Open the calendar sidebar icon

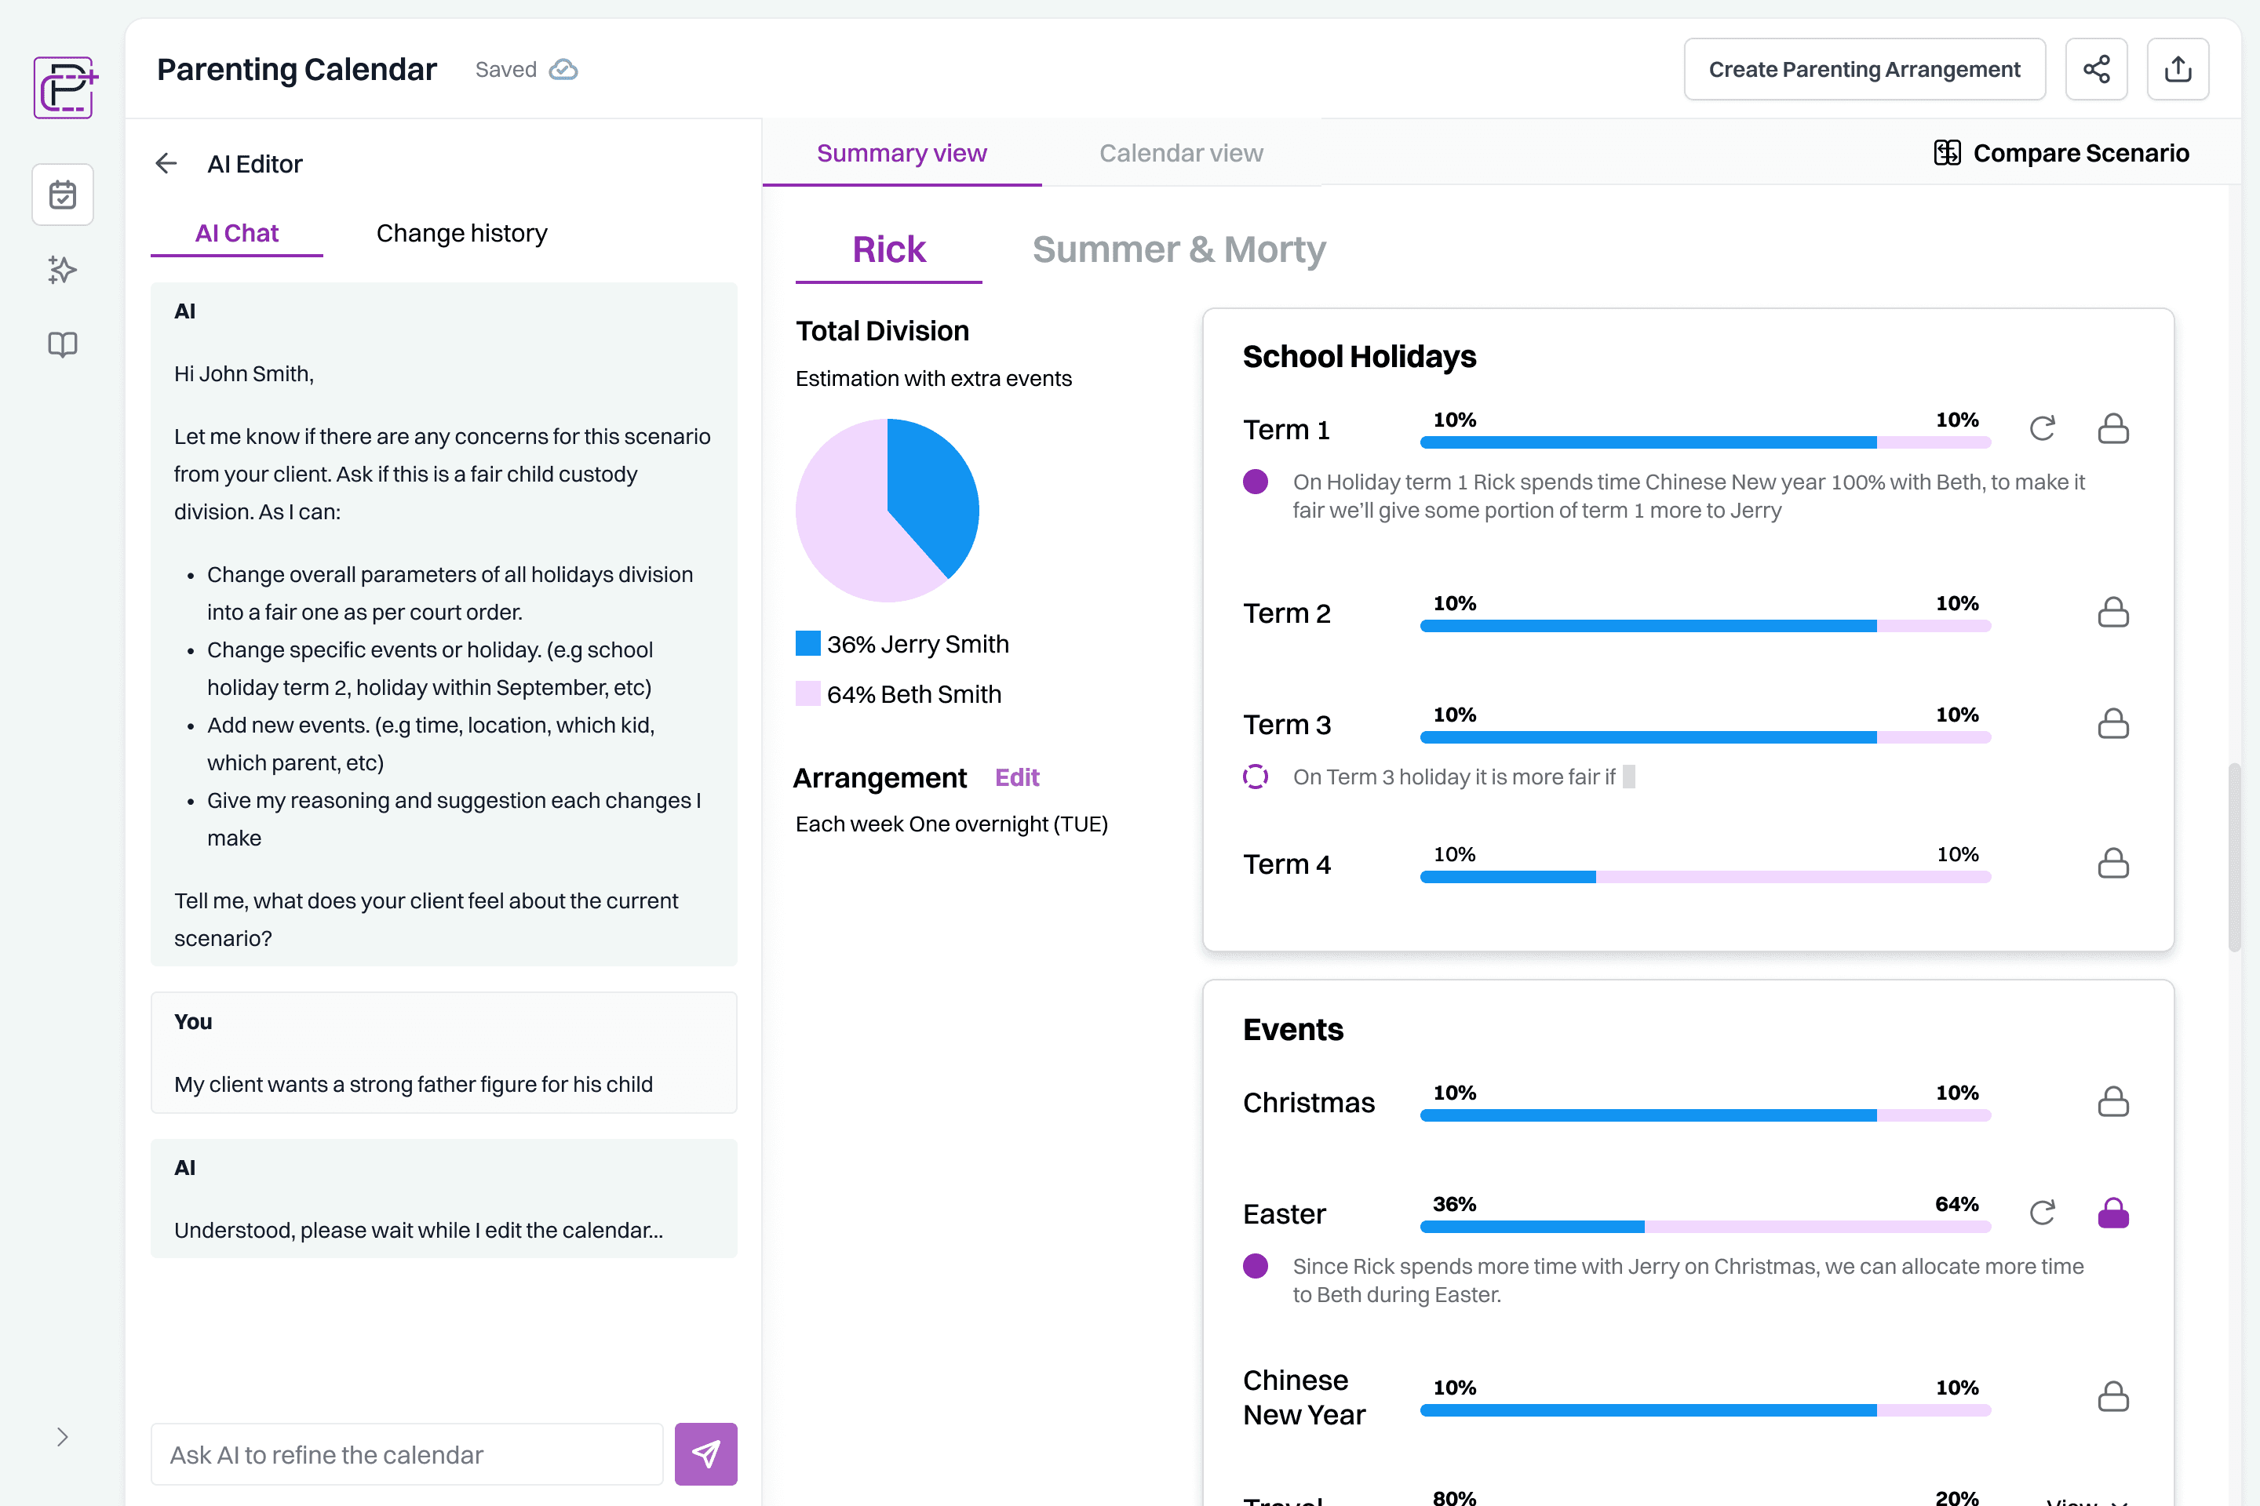tap(63, 195)
